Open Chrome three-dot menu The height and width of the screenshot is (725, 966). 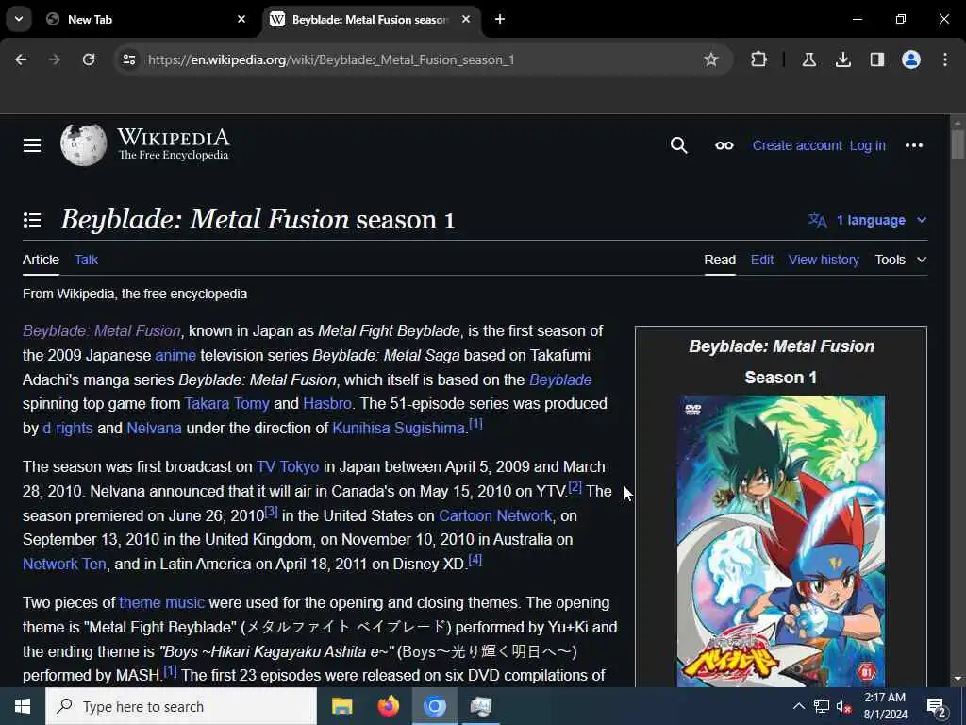945,59
